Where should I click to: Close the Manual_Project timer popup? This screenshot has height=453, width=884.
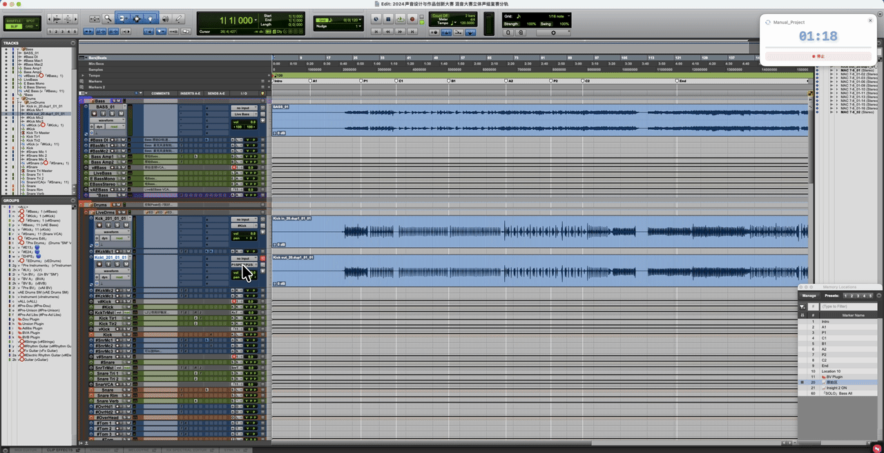[x=870, y=20]
